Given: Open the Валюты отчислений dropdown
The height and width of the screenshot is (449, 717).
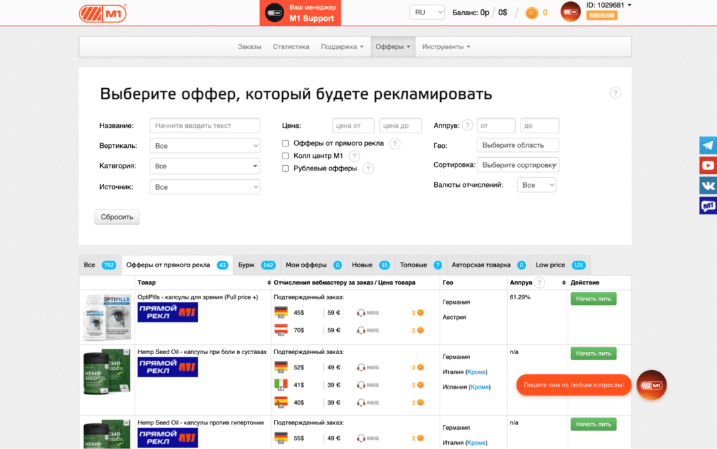Looking at the screenshot, I should 536,185.
